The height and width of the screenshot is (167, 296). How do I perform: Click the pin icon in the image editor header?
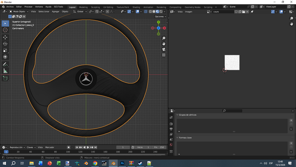(x=252, y=12)
